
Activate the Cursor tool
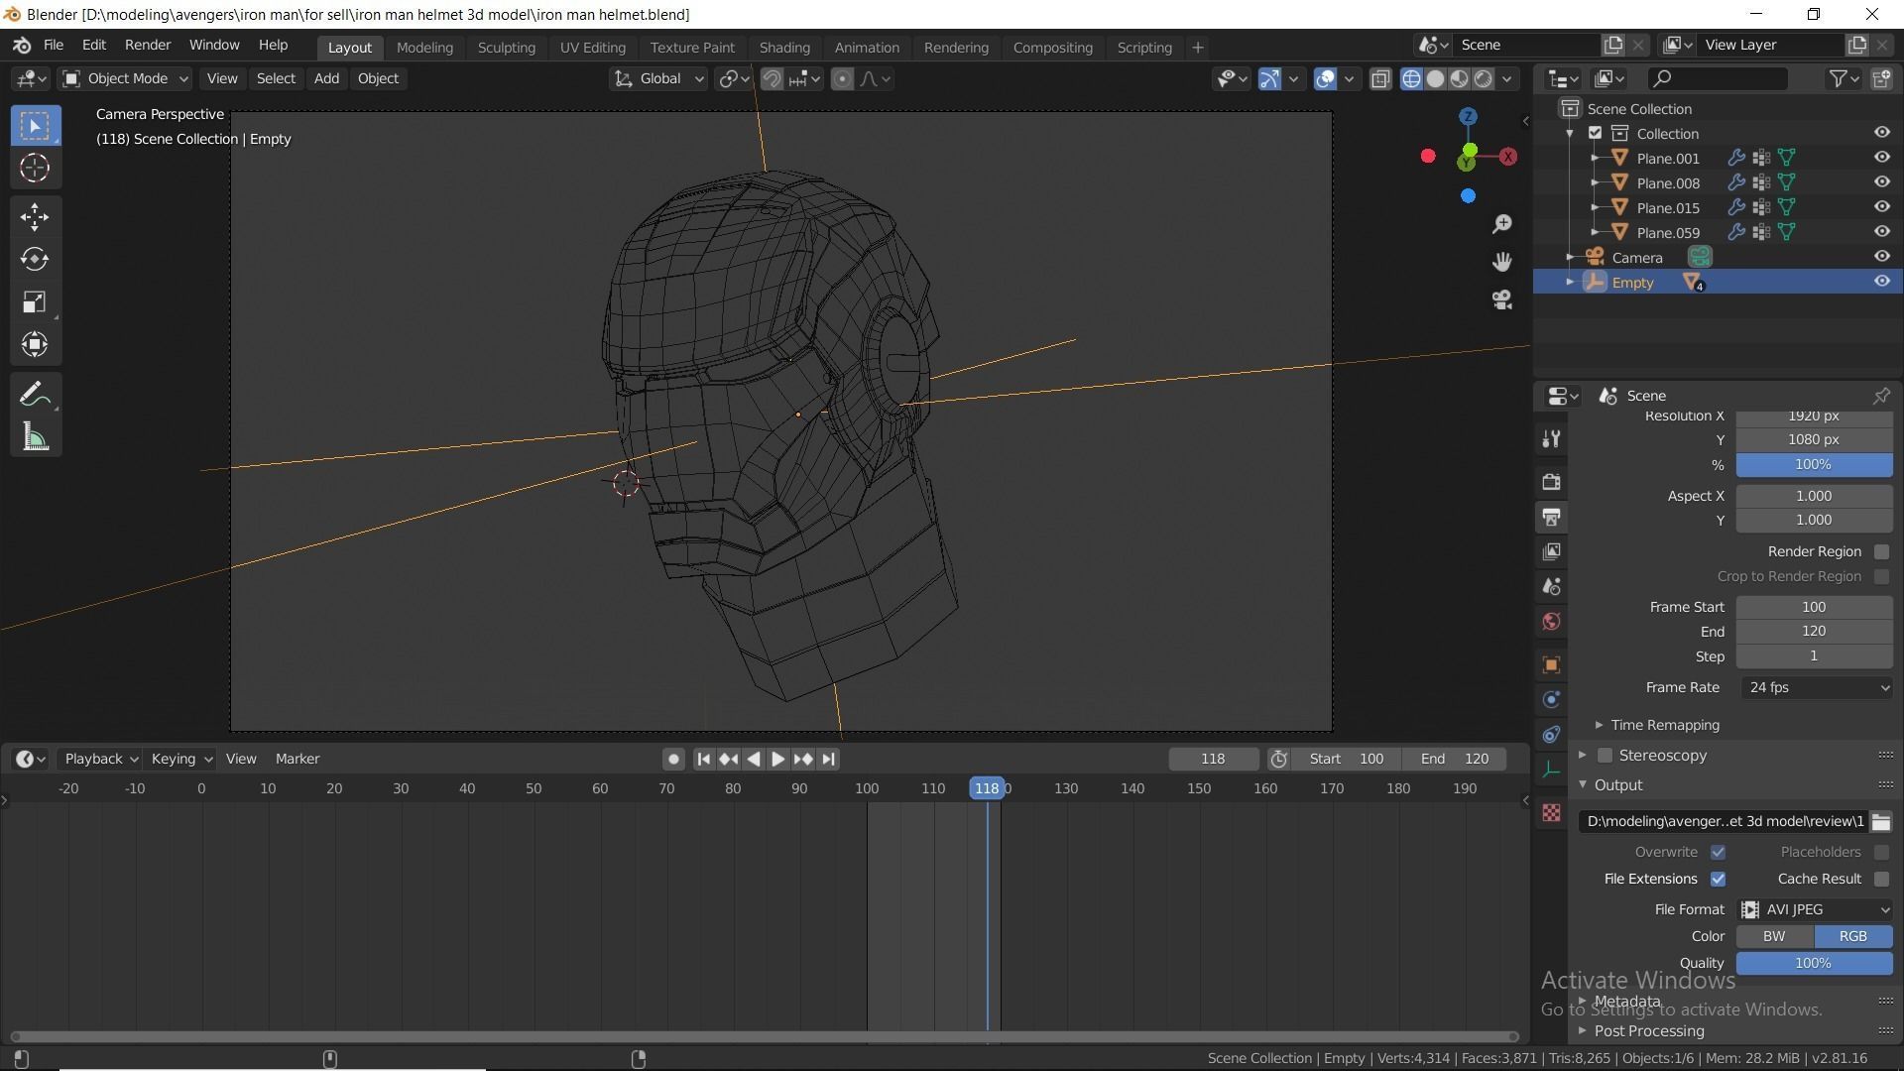coord(35,168)
